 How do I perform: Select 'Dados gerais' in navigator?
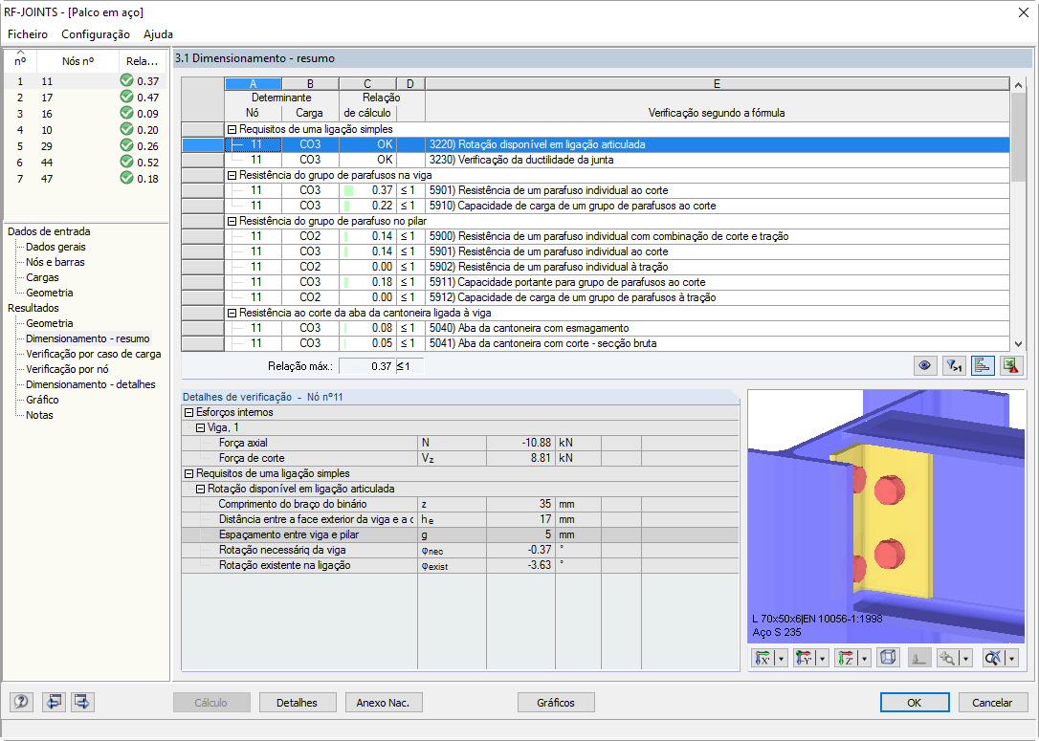(x=55, y=247)
